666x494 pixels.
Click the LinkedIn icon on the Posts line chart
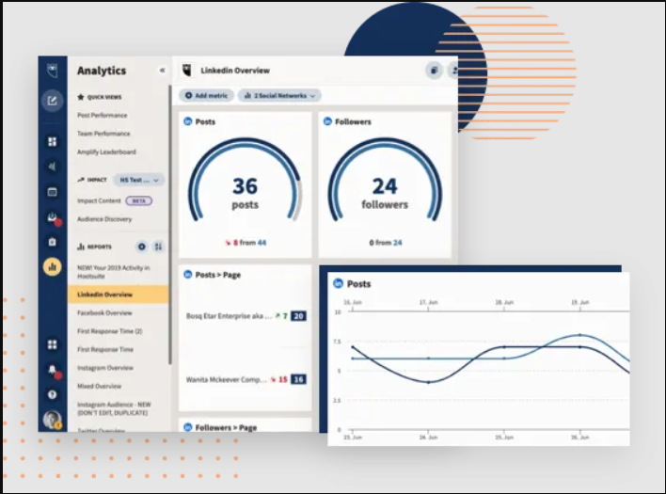pos(338,283)
